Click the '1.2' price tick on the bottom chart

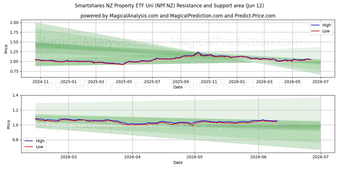[16, 110]
